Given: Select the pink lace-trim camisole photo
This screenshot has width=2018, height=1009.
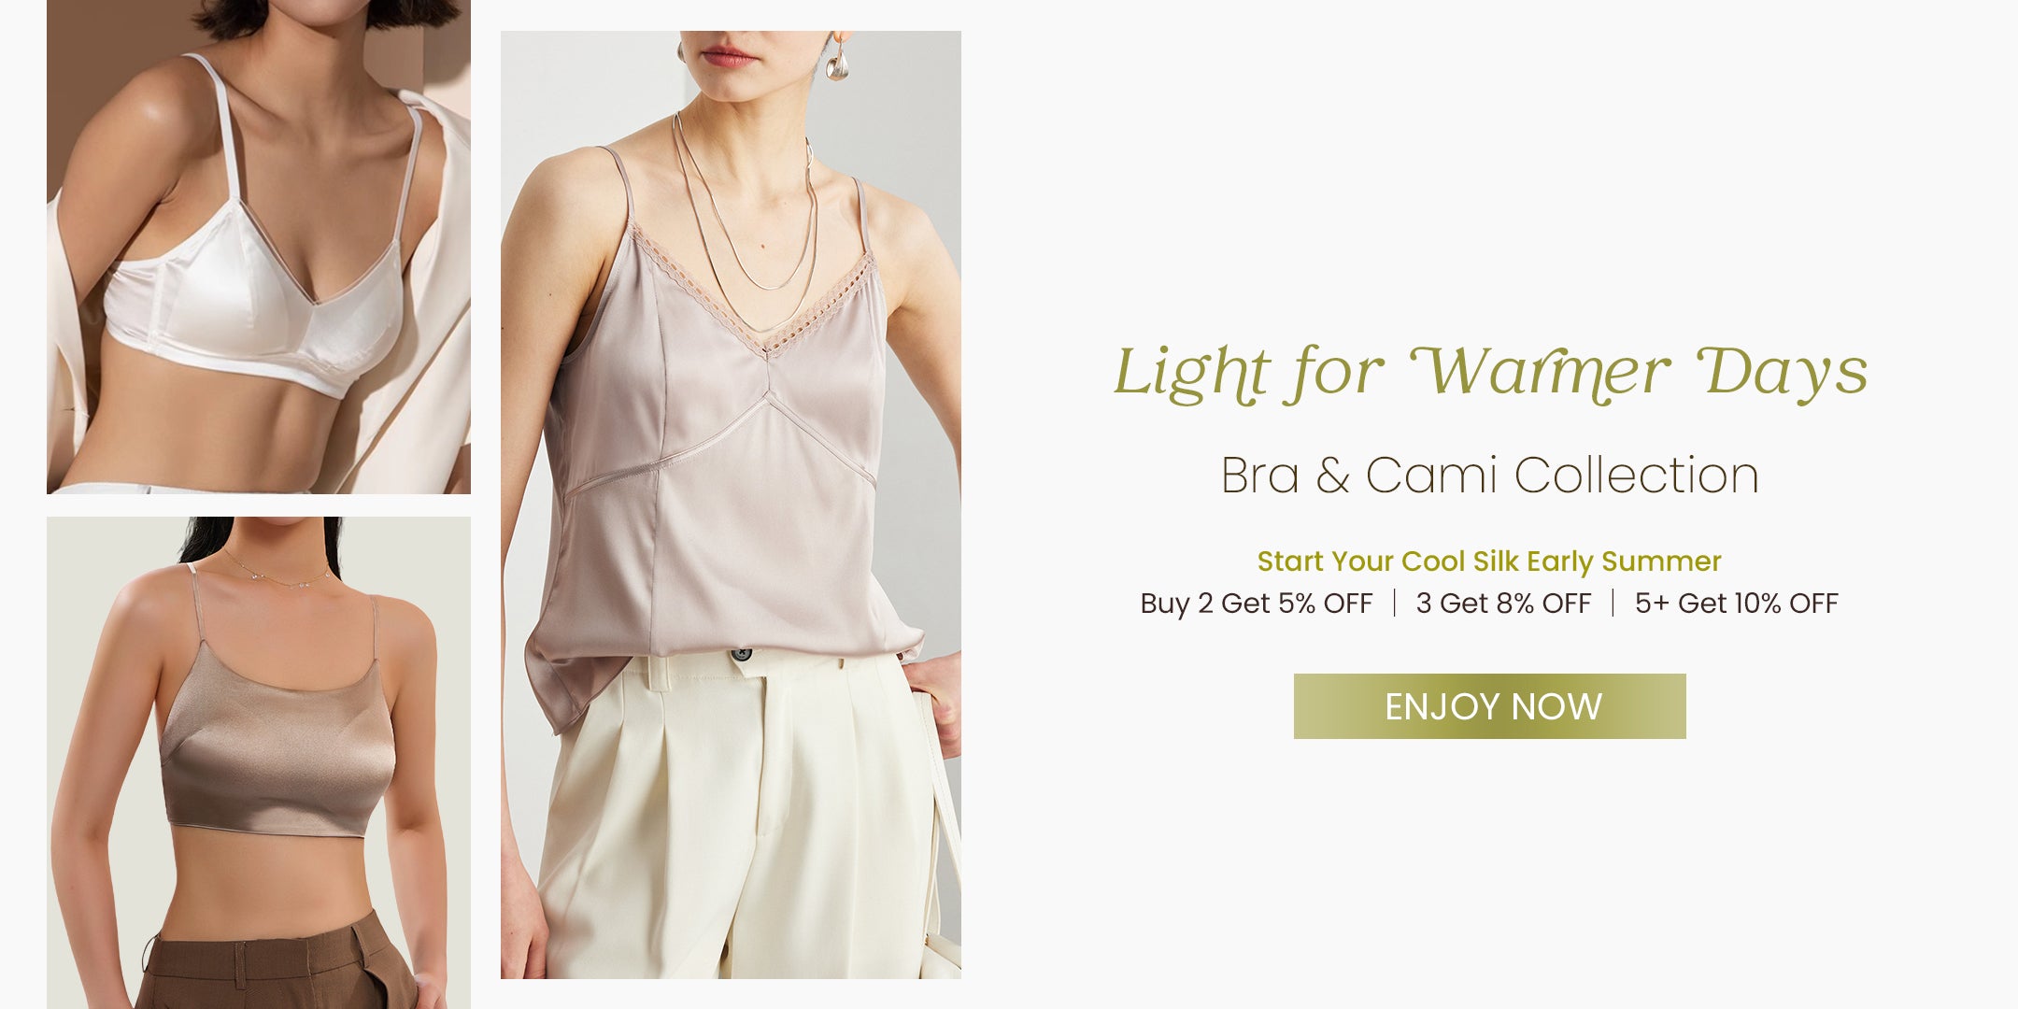Looking at the screenshot, I should coord(731,504).
